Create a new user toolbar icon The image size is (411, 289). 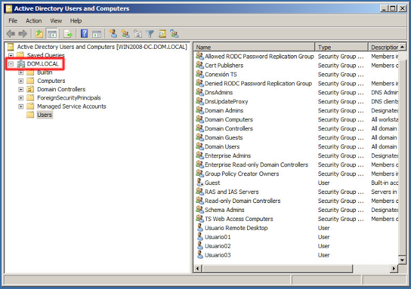[x=113, y=34]
